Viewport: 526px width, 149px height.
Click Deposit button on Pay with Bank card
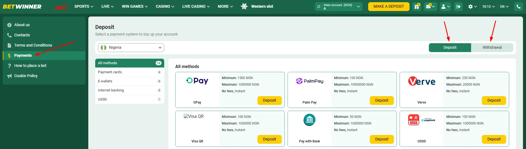[382, 139]
